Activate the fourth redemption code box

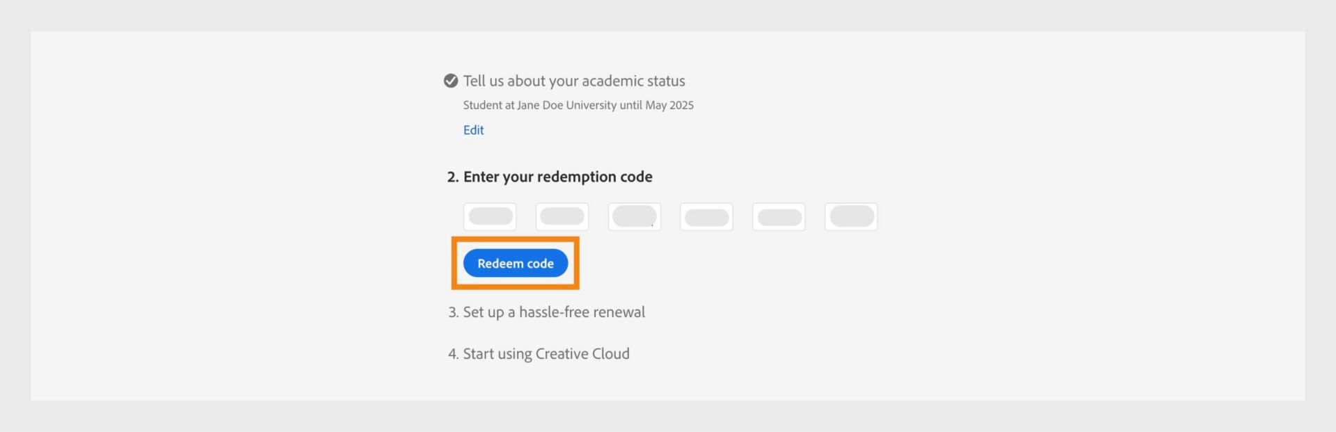[706, 216]
